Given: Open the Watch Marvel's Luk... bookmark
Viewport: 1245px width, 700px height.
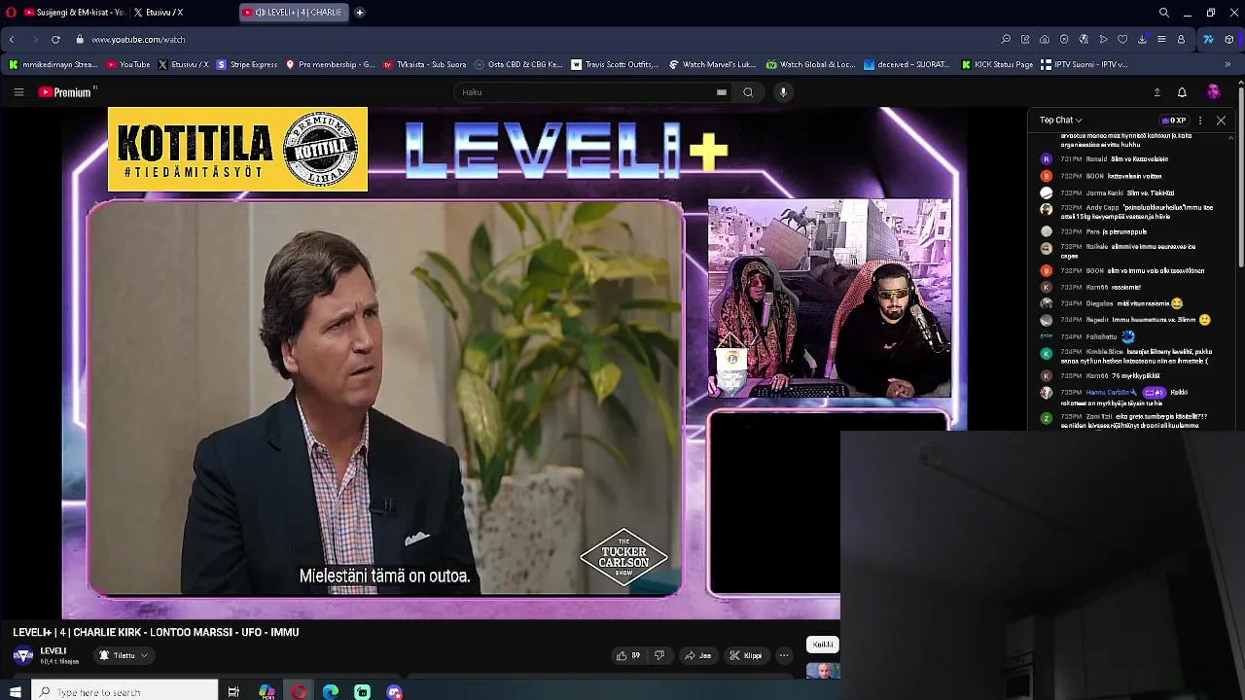Looking at the screenshot, I should coord(713,65).
